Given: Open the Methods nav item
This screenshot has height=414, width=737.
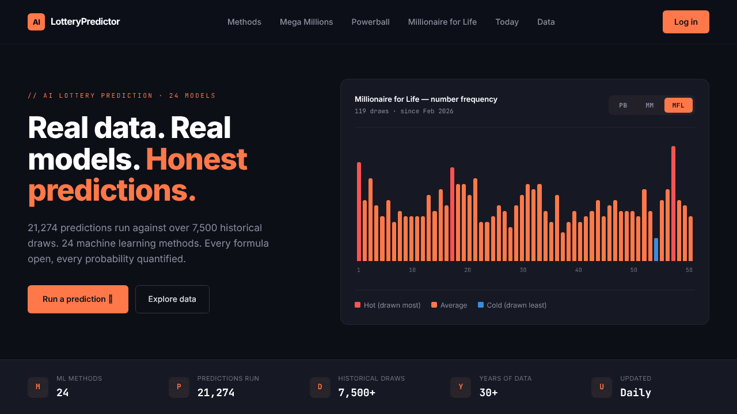Looking at the screenshot, I should point(244,22).
